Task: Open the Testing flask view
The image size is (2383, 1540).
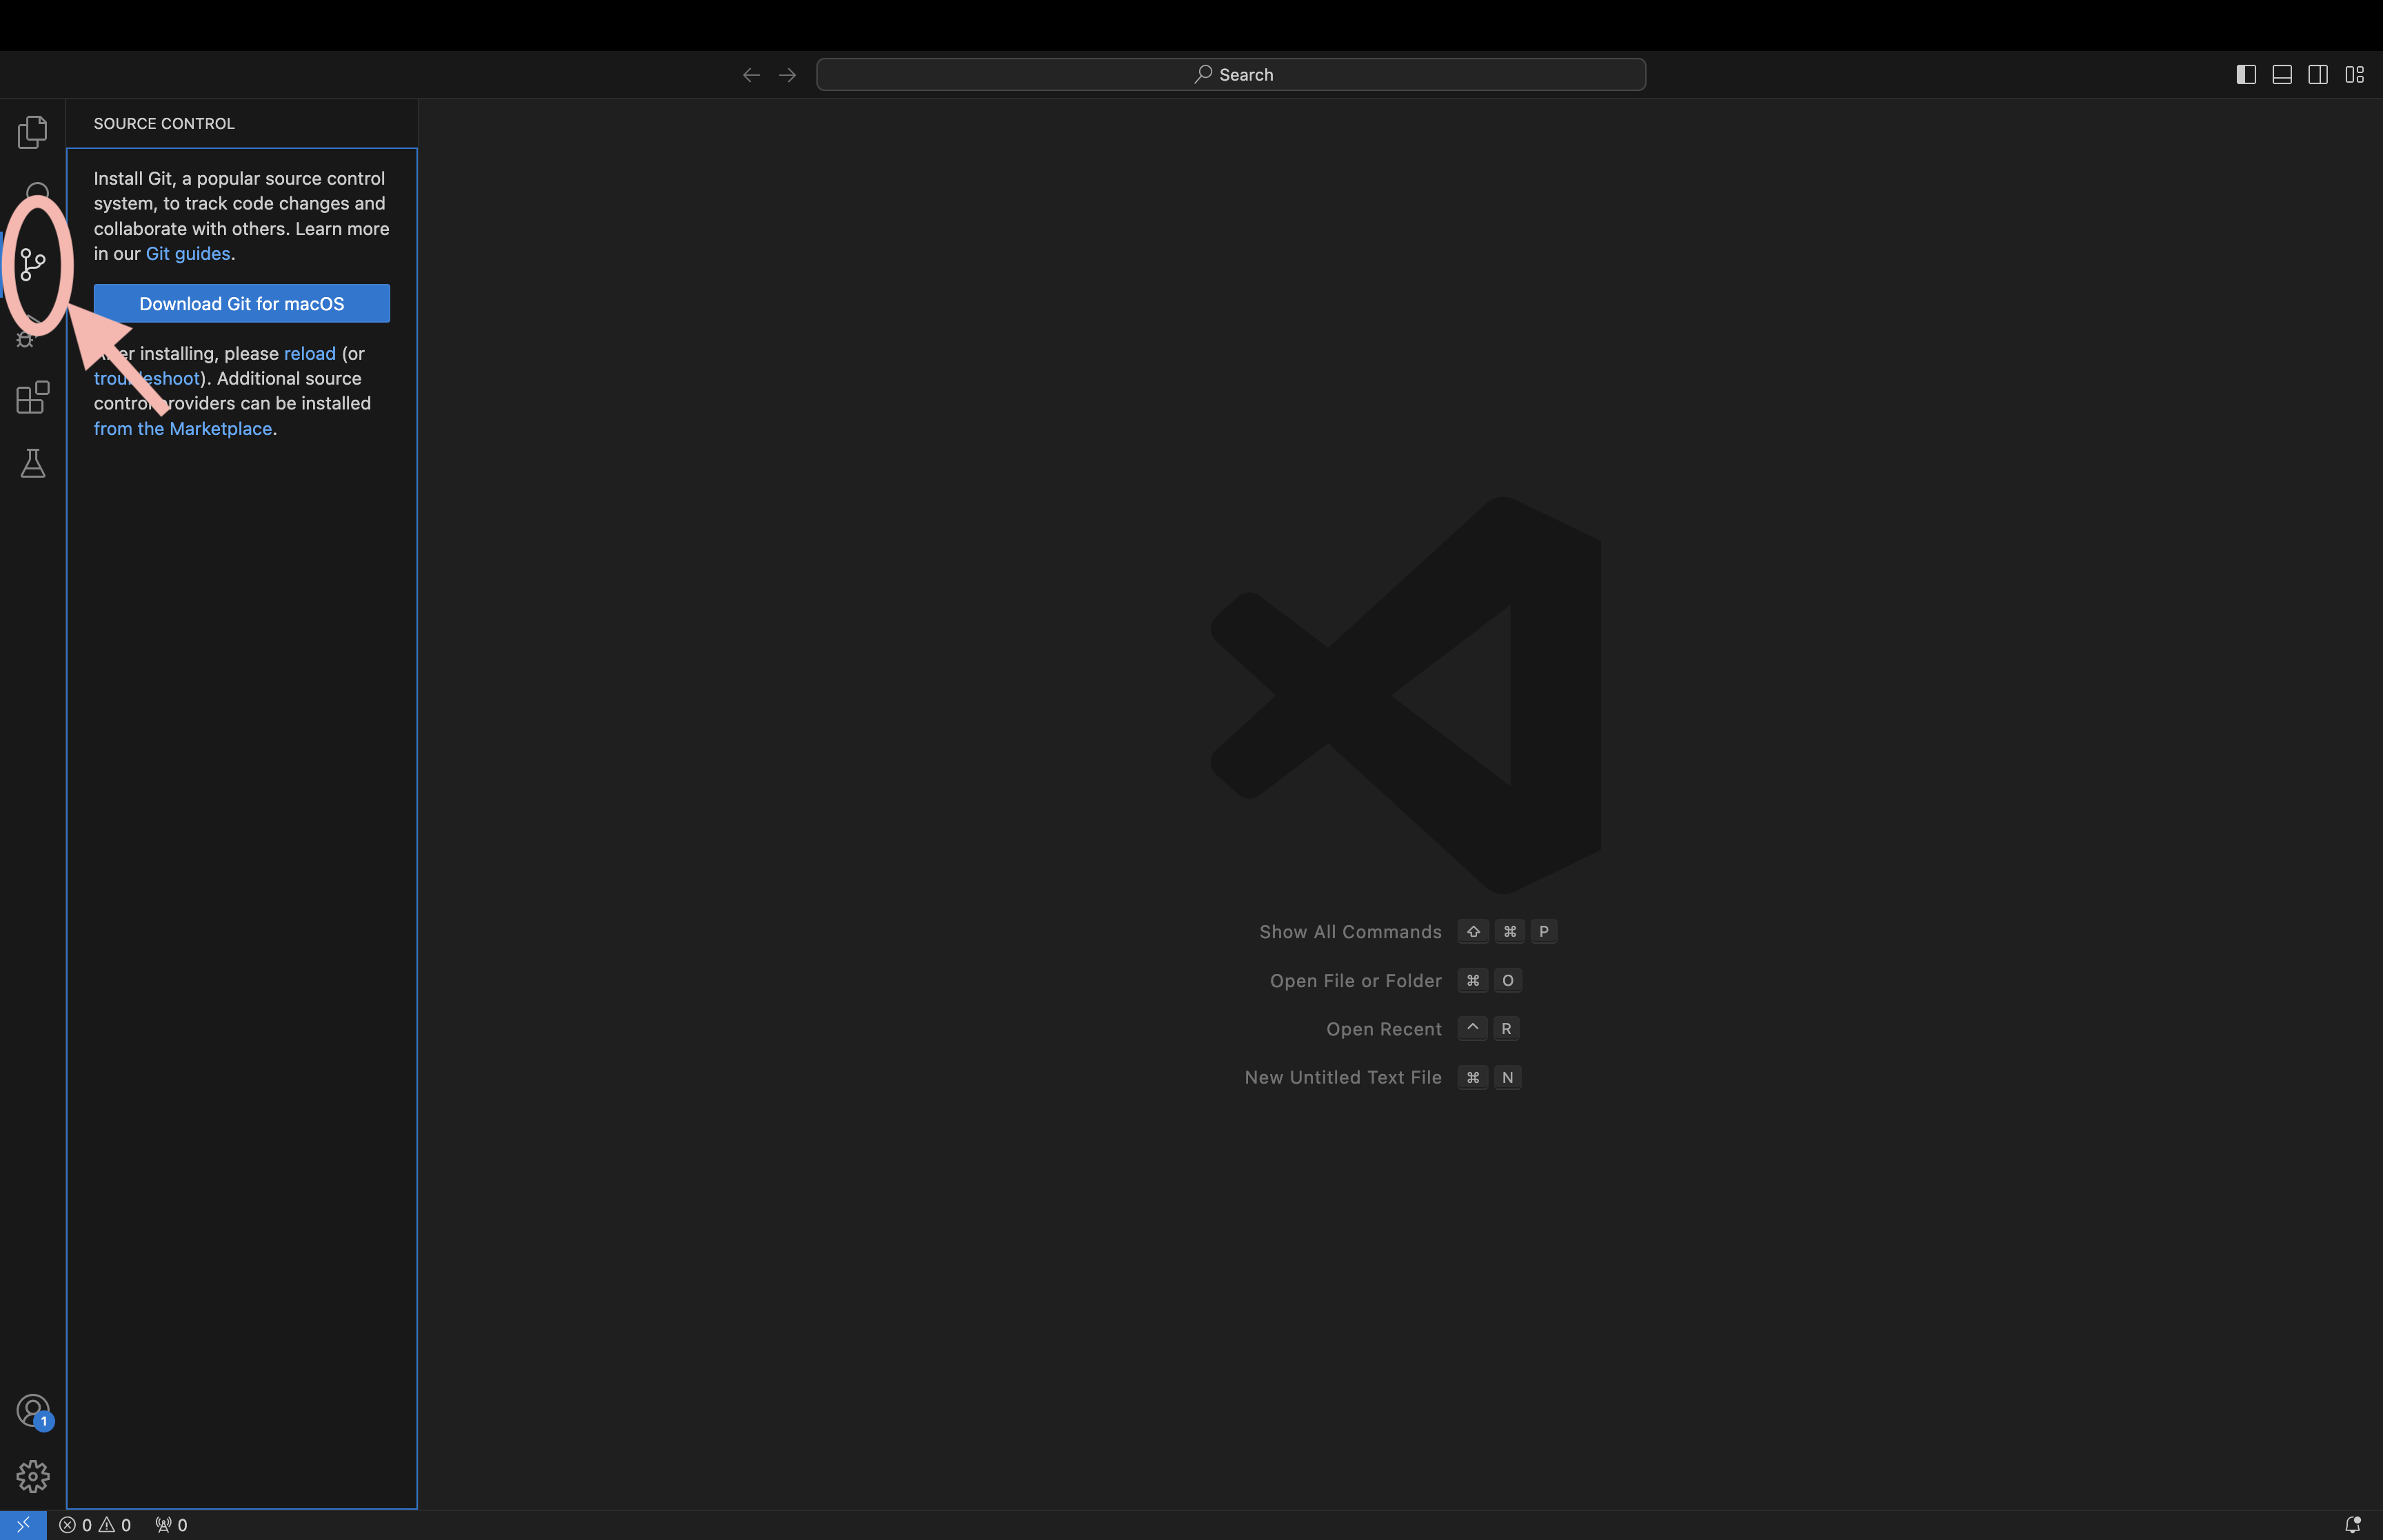Action: [x=33, y=463]
